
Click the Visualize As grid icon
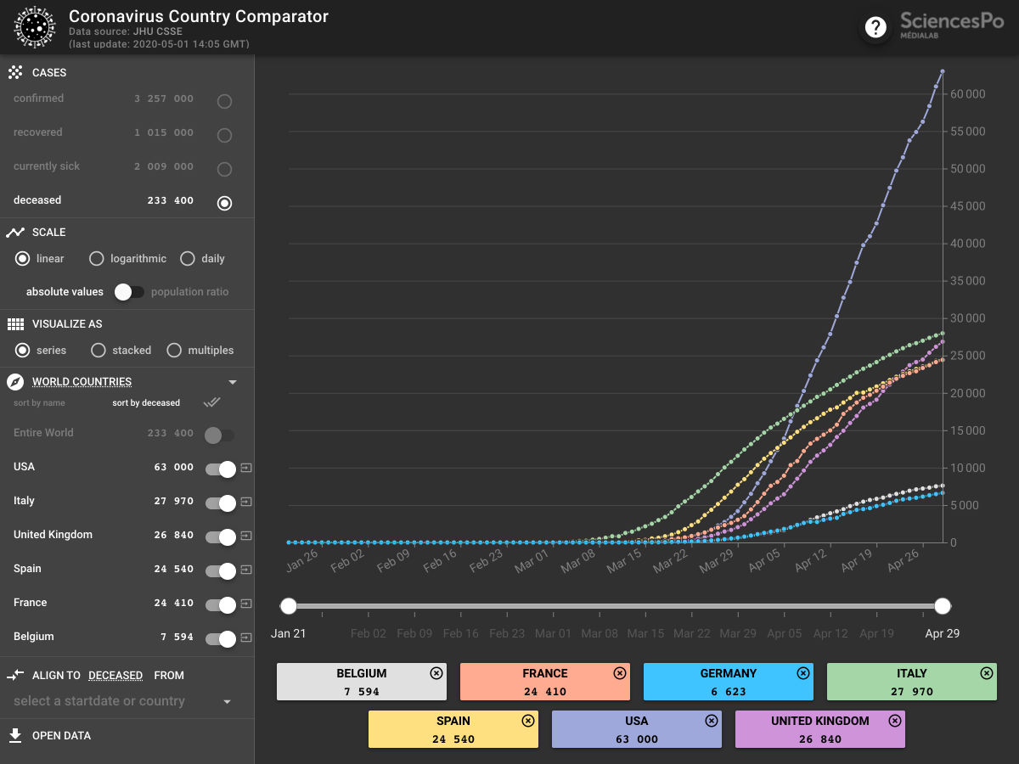click(x=15, y=324)
